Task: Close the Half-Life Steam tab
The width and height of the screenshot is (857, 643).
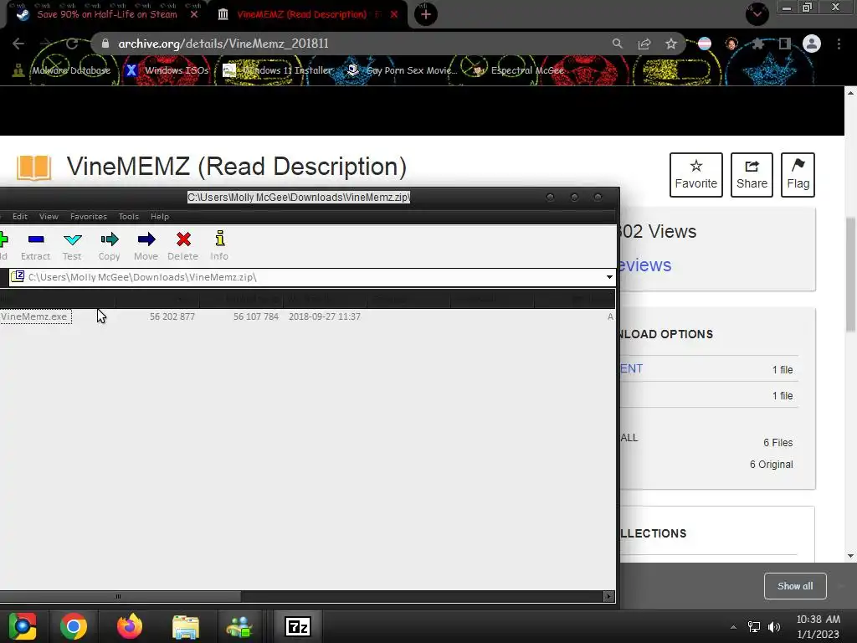Action: tap(194, 14)
